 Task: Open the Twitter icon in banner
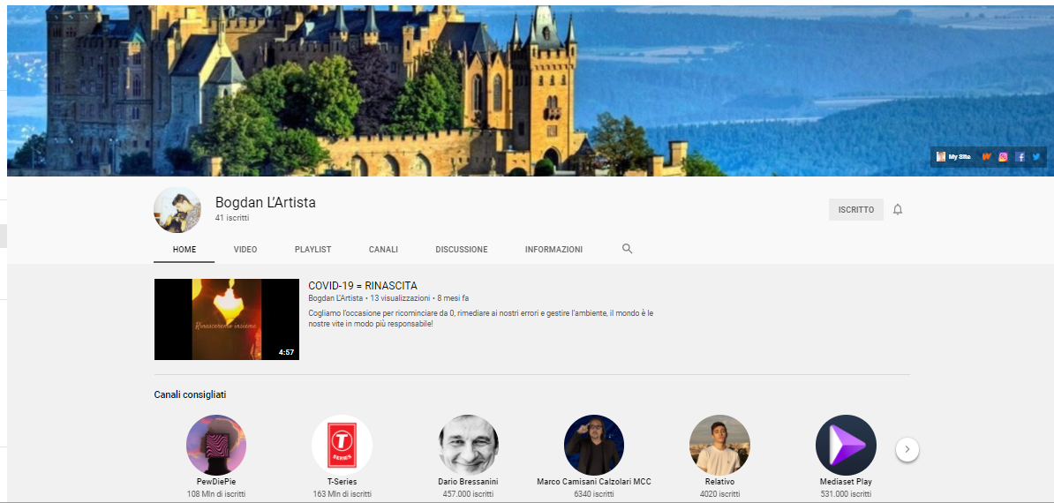[1035, 156]
